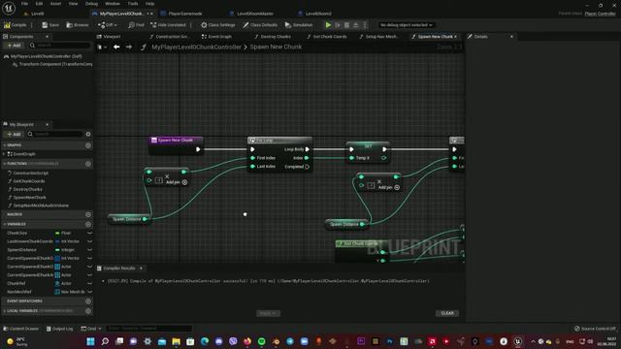
Task: Open the Debug menu
Action: point(91,4)
